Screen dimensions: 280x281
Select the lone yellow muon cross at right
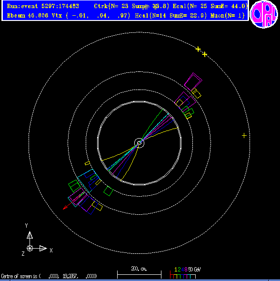244,136
